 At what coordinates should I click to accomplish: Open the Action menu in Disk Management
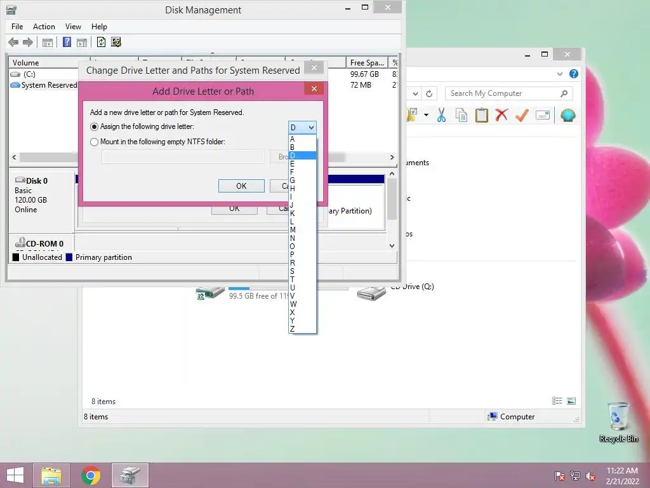tap(44, 27)
